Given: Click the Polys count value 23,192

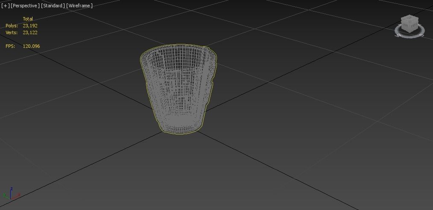Looking at the screenshot, I should coord(30,26).
